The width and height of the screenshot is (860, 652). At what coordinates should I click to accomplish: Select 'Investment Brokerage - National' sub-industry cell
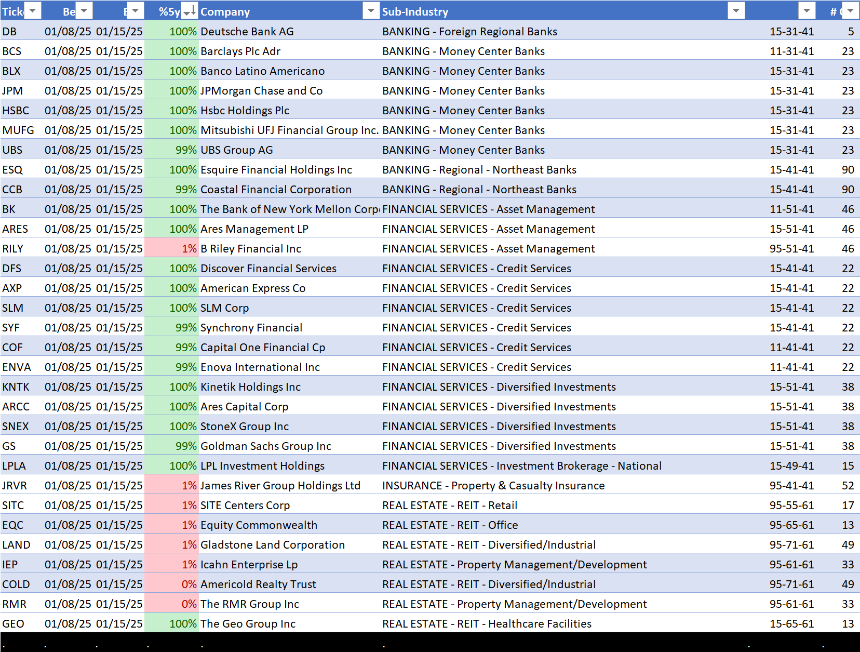(x=563, y=466)
